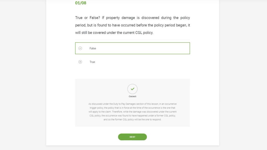Click the explanation line starting "CGL policy, the occurrence"

point(132,116)
